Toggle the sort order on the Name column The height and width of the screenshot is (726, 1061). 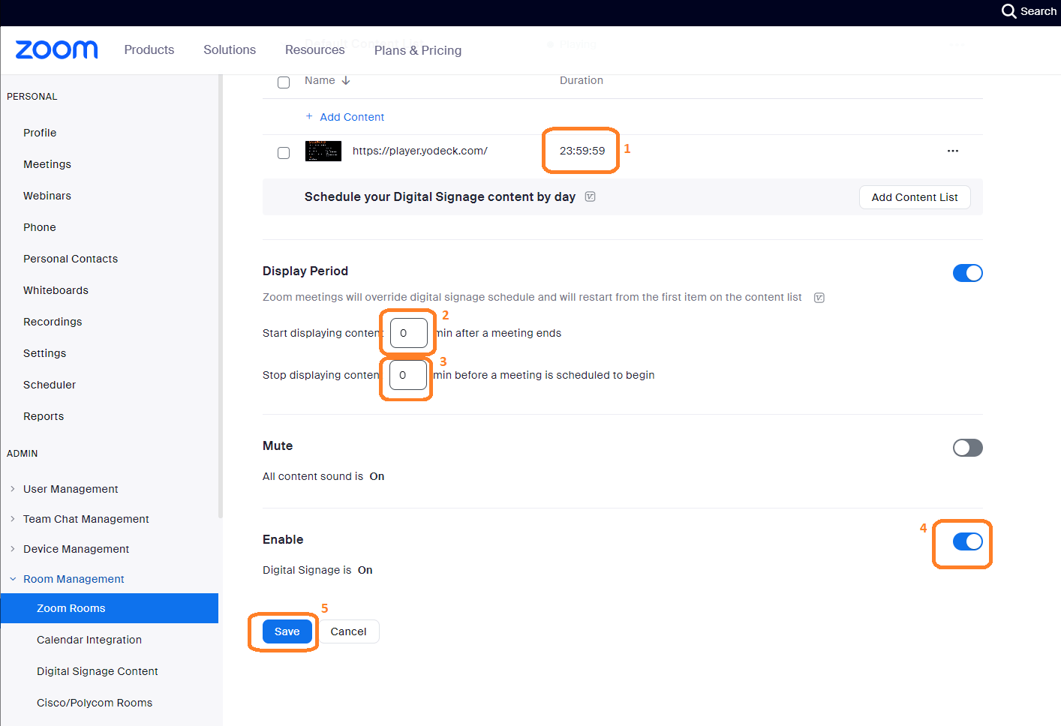coord(346,79)
